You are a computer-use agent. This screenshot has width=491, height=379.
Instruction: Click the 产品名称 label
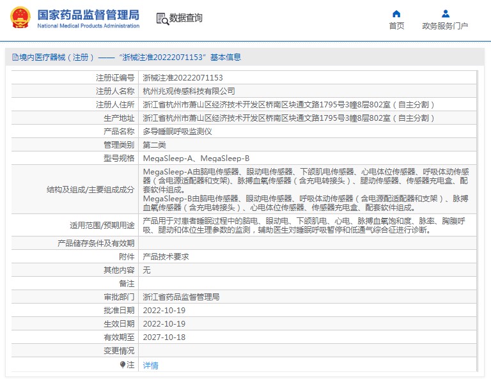119,132
